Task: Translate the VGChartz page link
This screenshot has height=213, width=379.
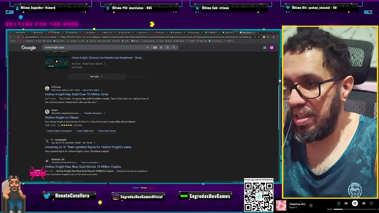Action: [x=91, y=90]
